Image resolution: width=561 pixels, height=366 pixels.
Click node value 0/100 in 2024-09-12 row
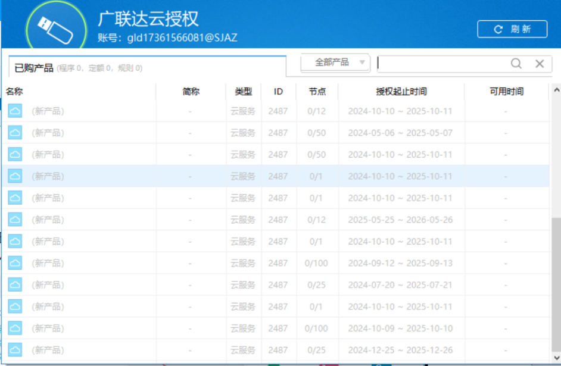[x=316, y=264]
